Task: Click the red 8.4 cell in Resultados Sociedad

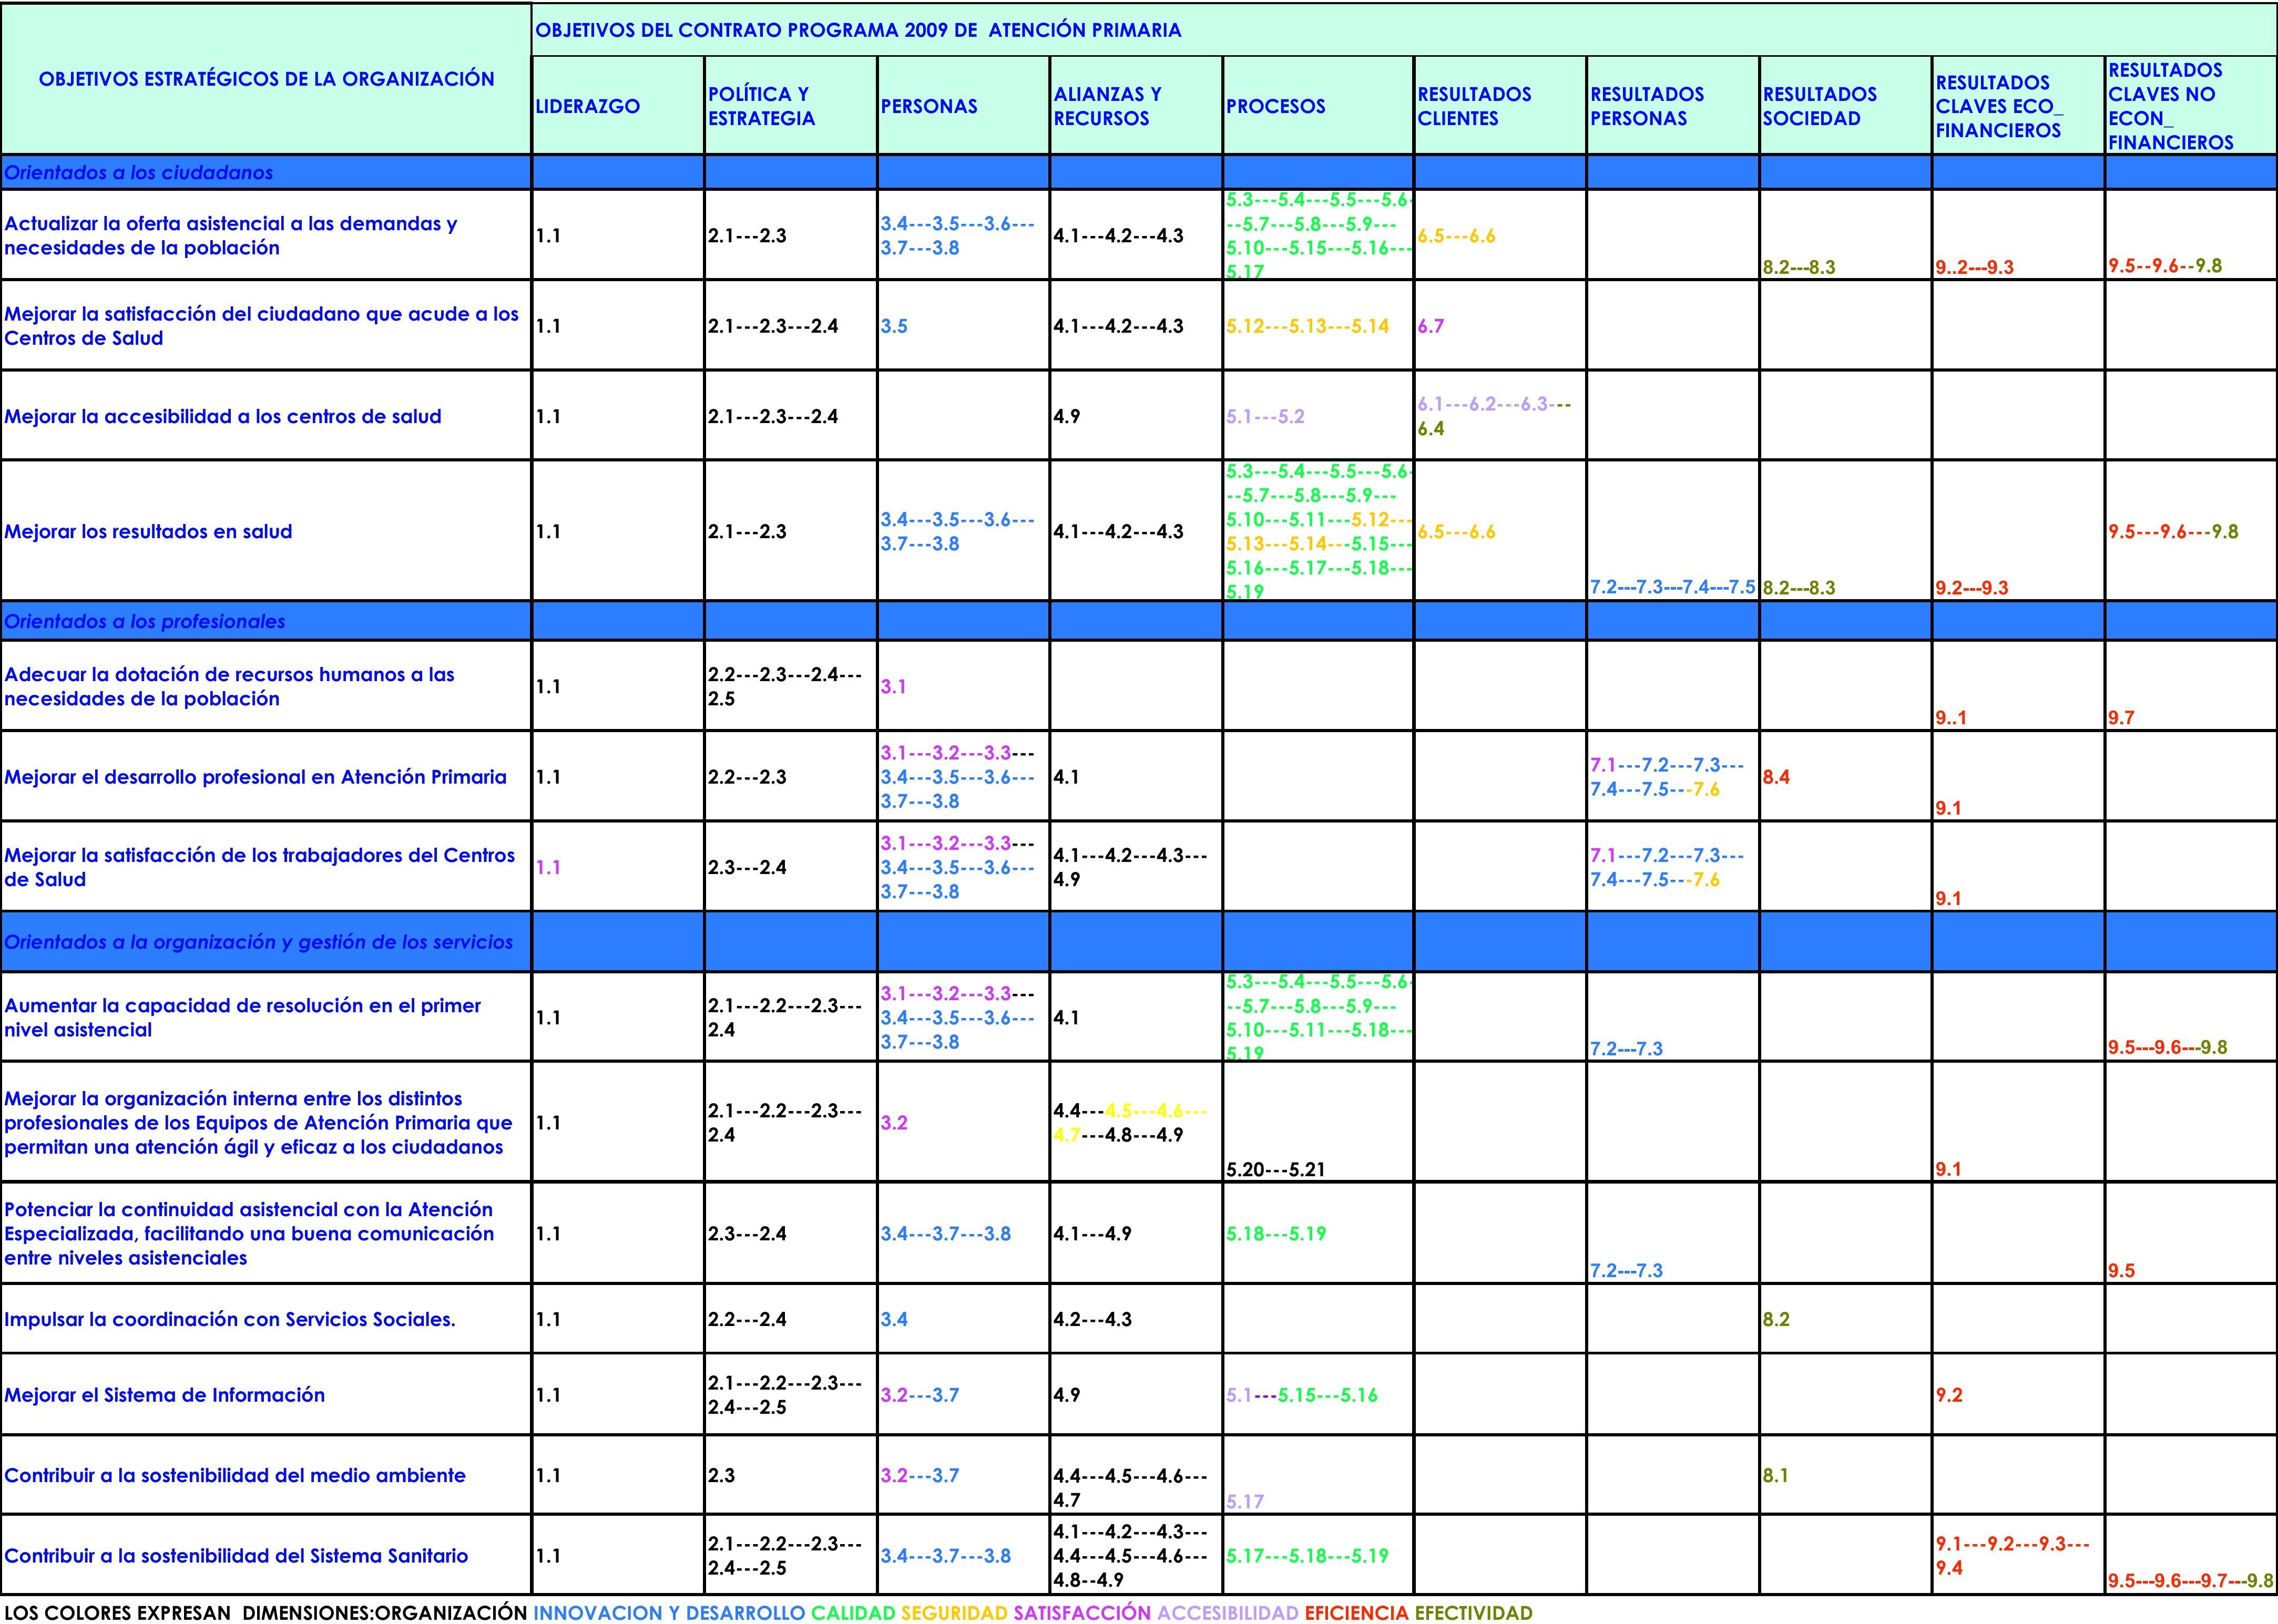Action: pyautogui.click(x=1776, y=777)
